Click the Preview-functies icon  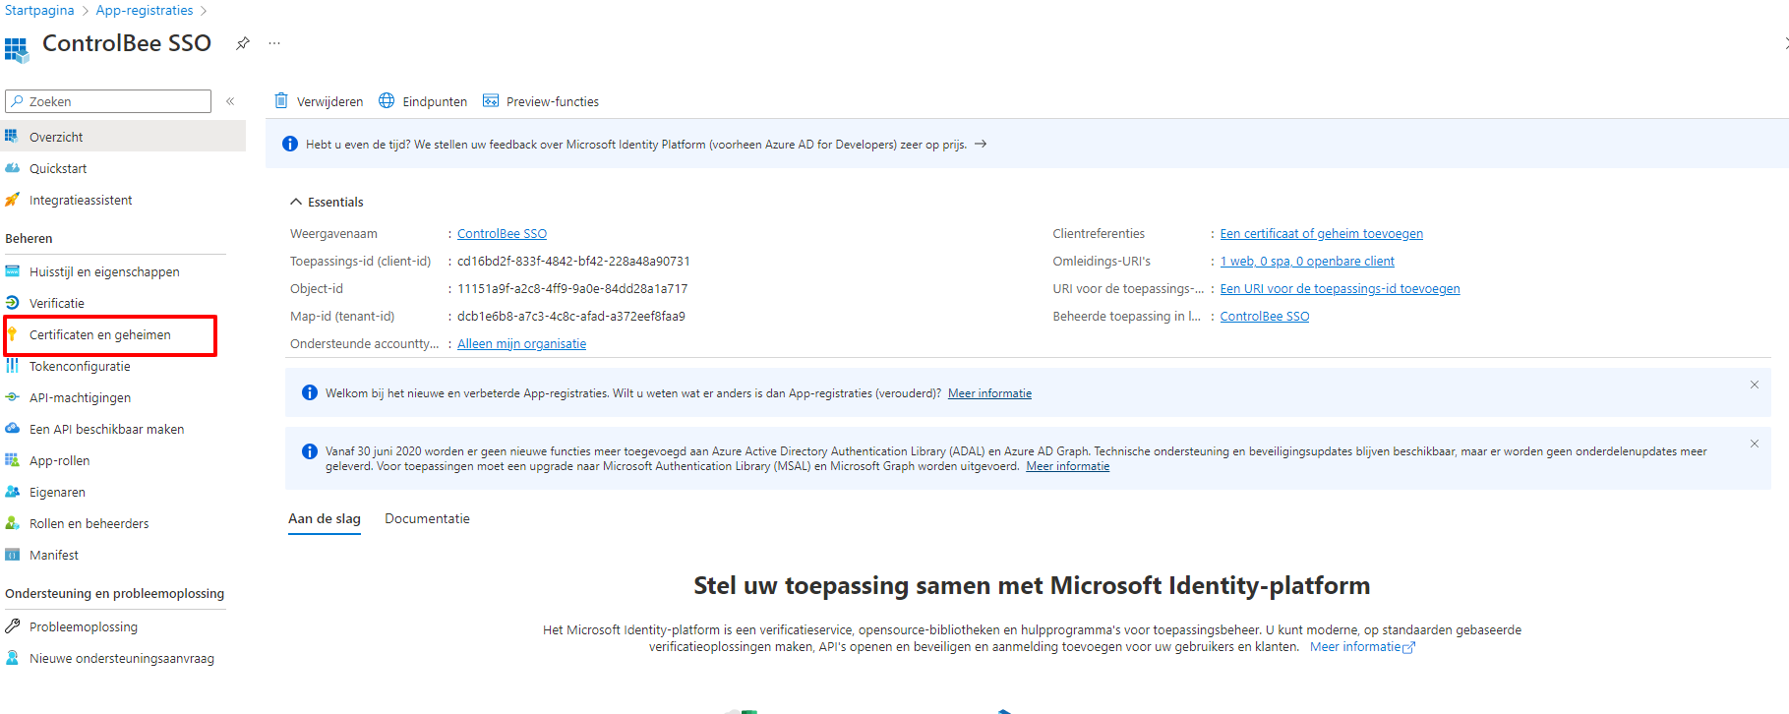pos(490,100)
